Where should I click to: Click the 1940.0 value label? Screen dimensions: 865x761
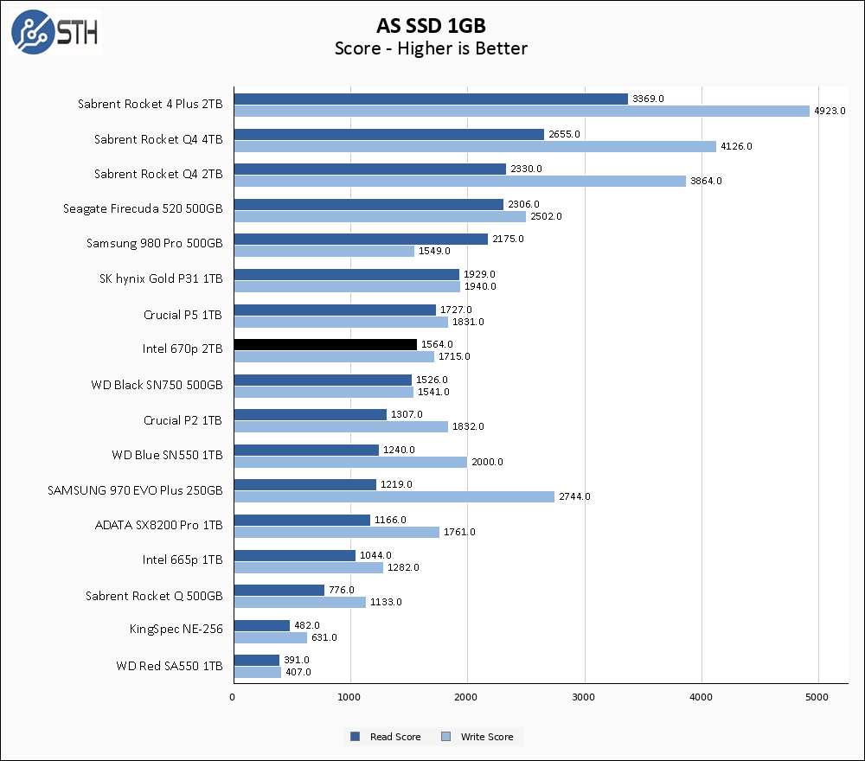480,287
